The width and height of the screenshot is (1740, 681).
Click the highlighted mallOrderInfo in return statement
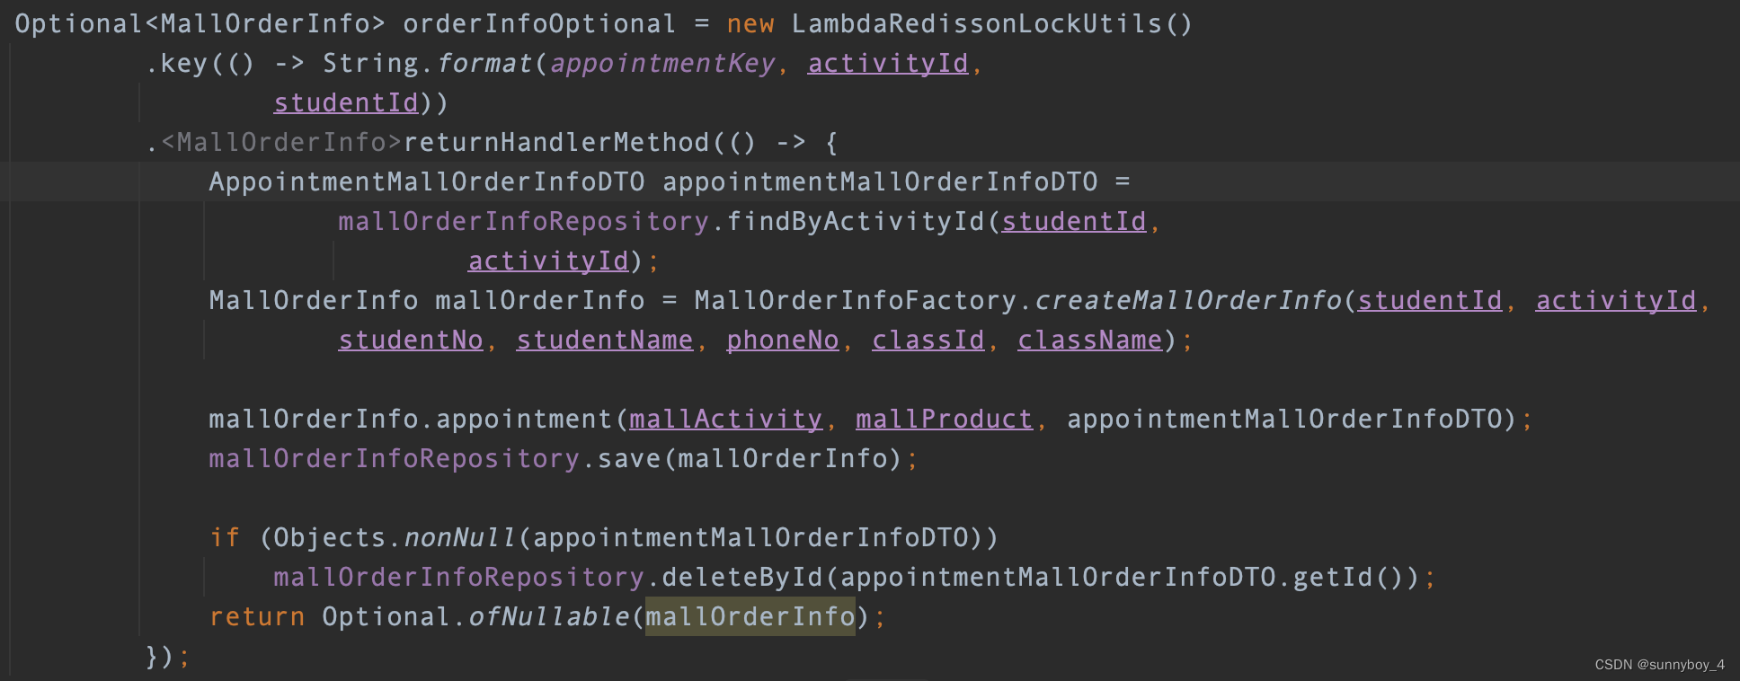pos(750,616)
